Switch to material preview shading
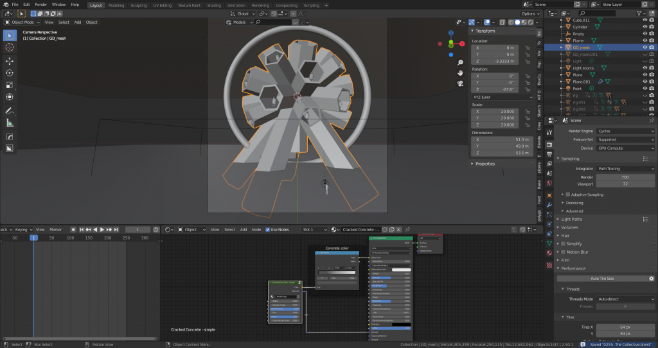The image size is (658, 348). click(524, 22)
